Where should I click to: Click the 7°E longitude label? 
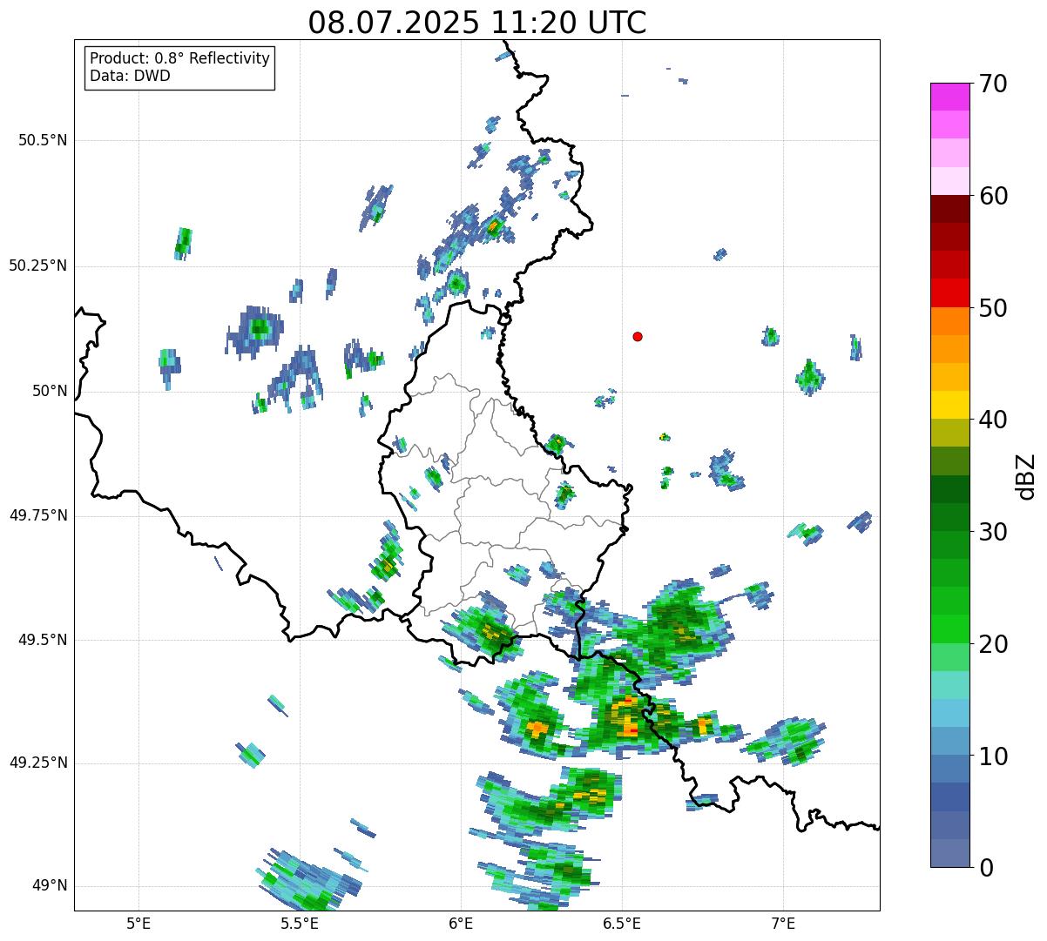tap(783, 923)
